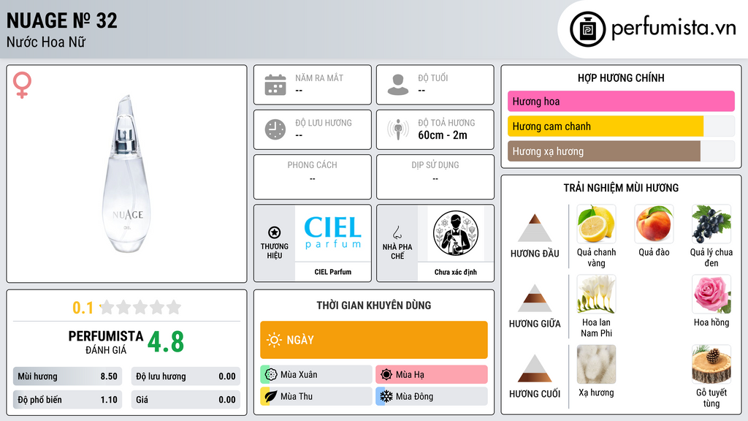The width and height of the screenshot is (748, 421).
Task: Click the clock icon beside Độ lưu hương
Action: tap(275, 129)
